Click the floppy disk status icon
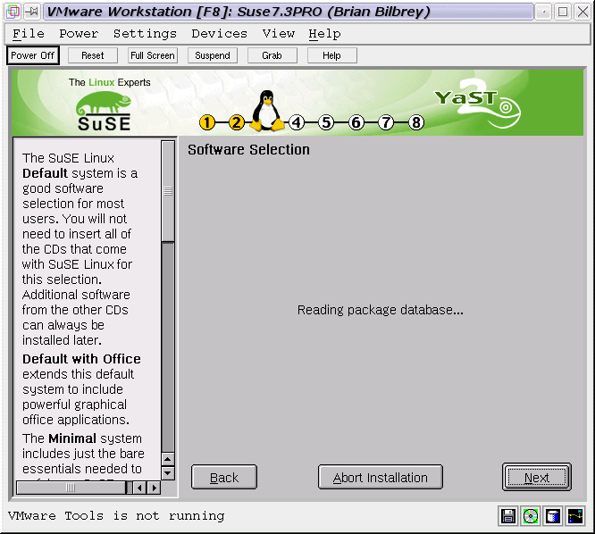This screenshot has width=595, height=534. [508, 516]
